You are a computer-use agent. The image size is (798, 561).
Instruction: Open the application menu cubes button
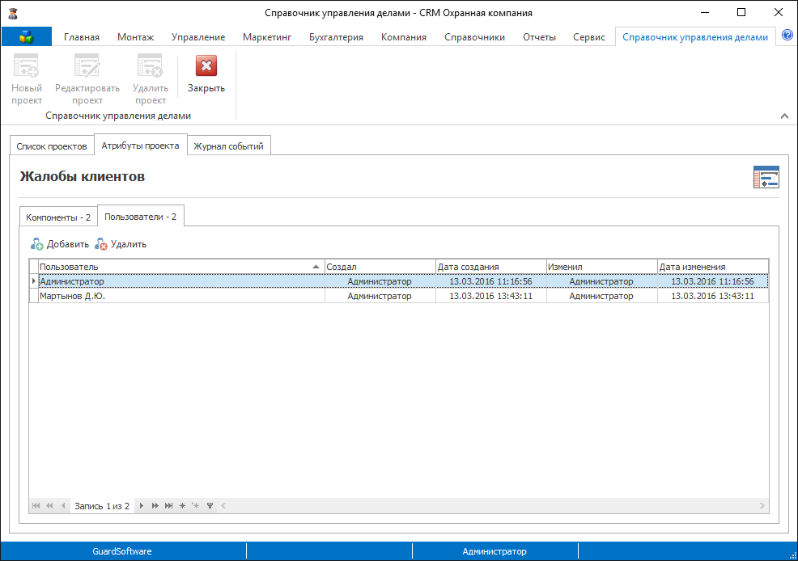pos(27,36)
